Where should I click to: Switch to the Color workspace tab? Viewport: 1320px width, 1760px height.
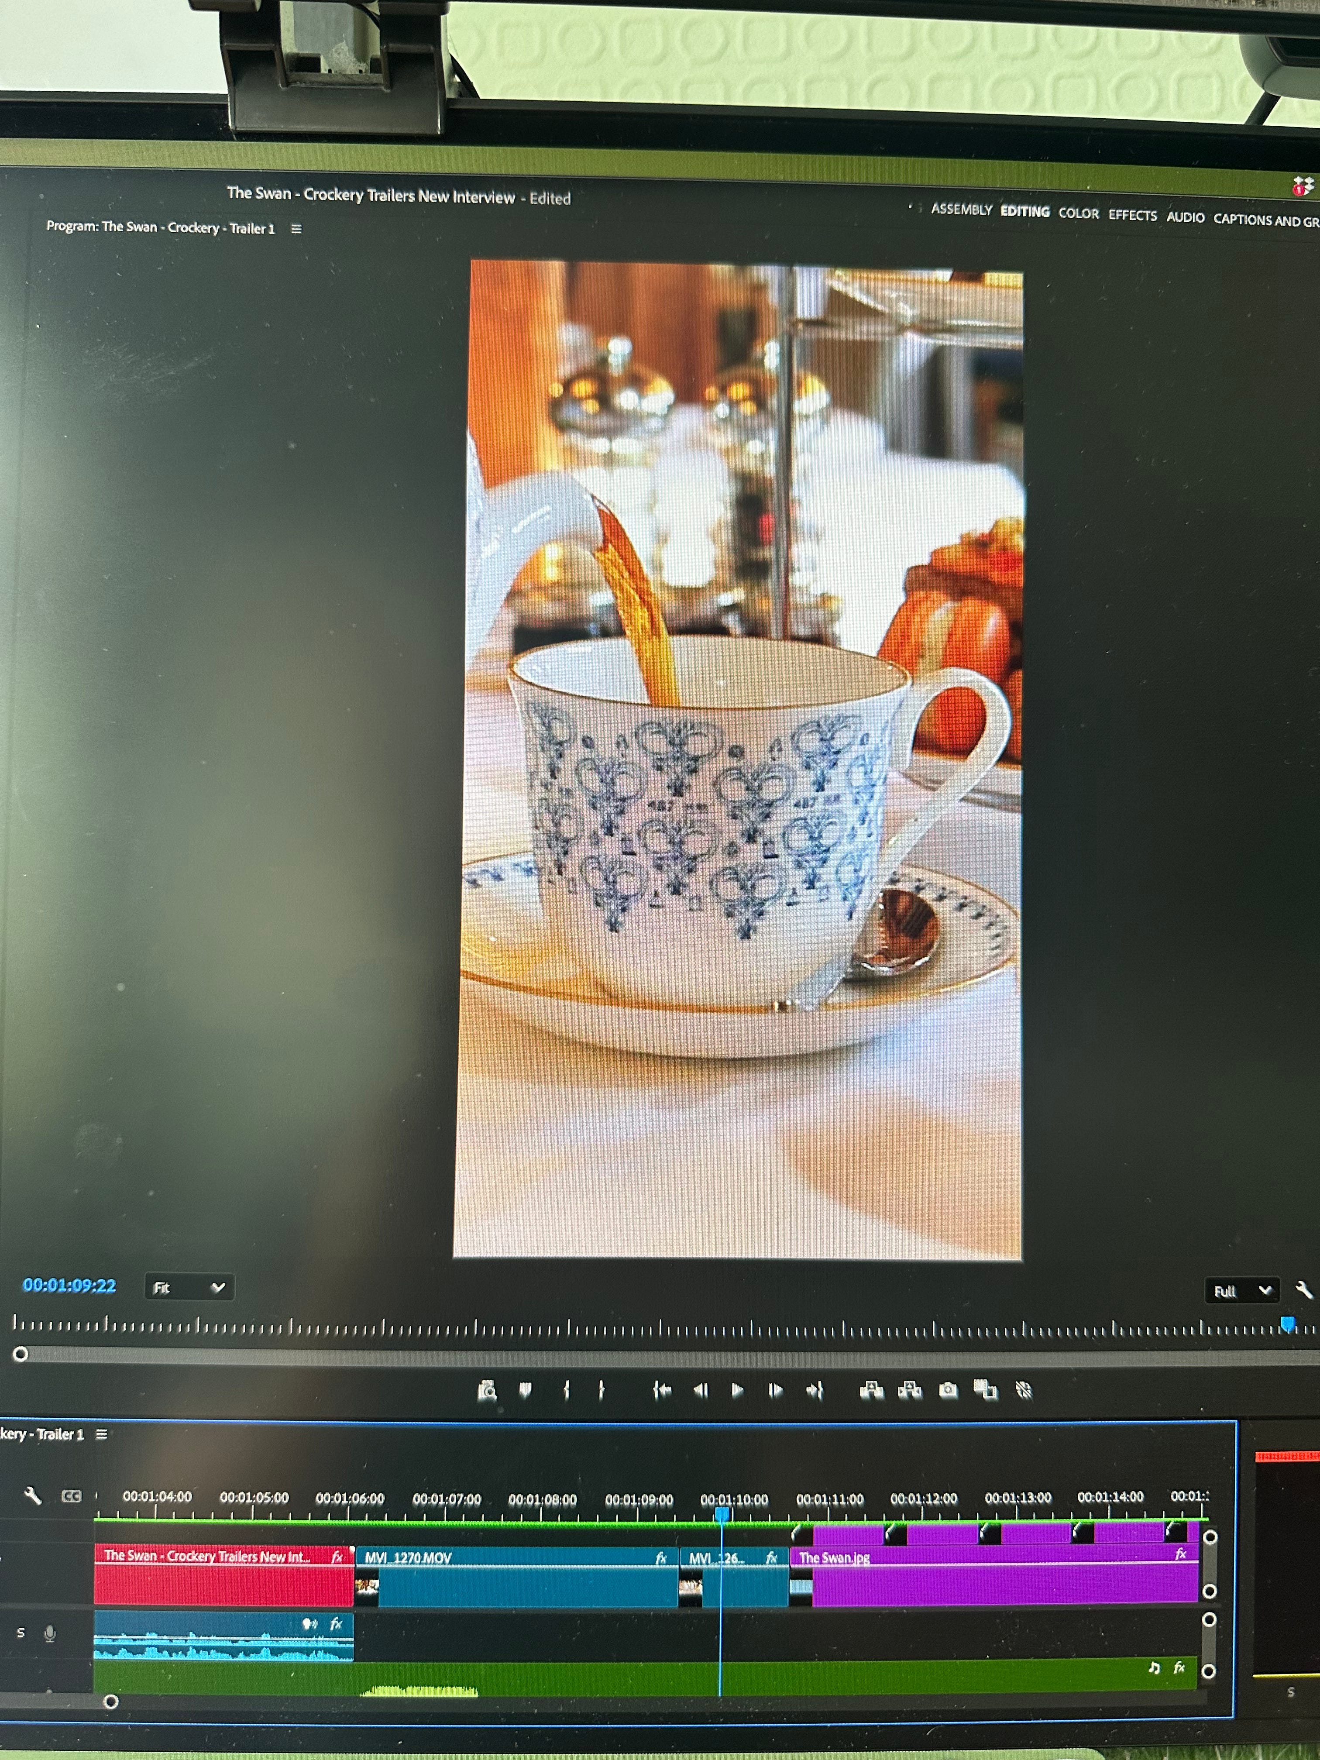click(1078, 213)
